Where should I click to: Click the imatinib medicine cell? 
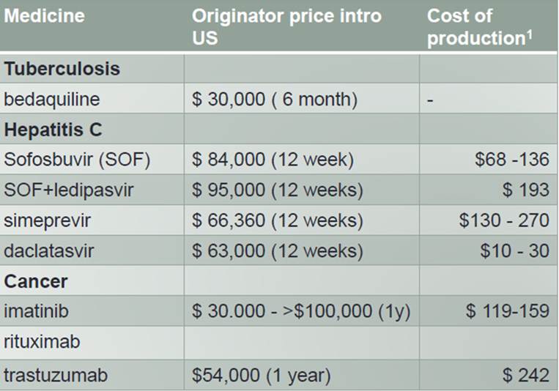tap(35, 311)
